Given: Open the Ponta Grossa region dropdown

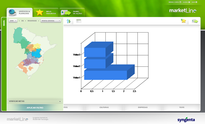Looking at the screenshot, I should [51, 21].
